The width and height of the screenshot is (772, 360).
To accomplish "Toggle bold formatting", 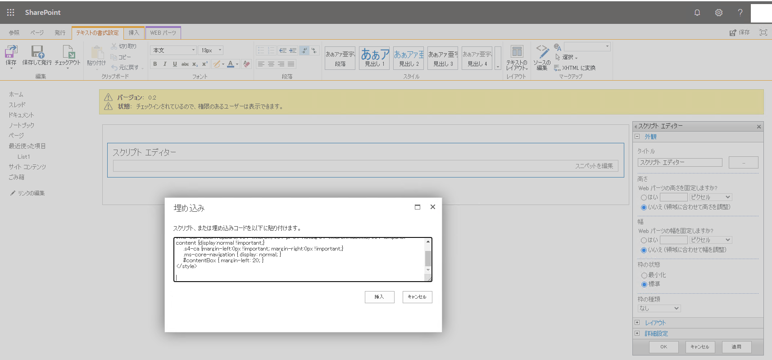I will coord(155,64).
